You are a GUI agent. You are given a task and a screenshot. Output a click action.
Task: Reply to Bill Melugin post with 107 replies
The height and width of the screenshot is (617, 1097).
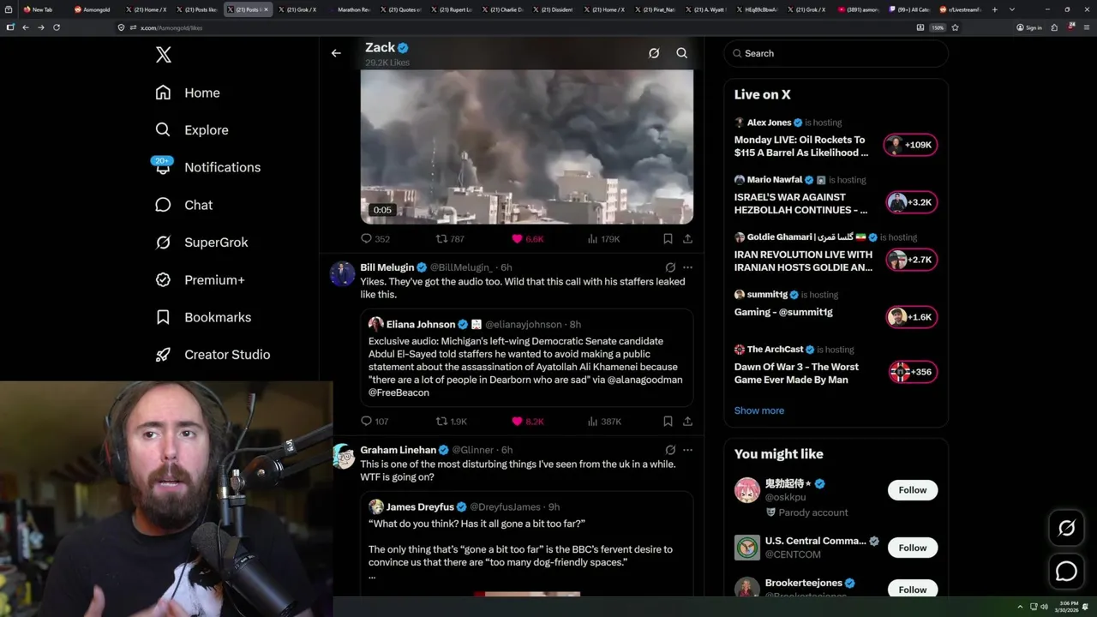[x=375, y=422]
